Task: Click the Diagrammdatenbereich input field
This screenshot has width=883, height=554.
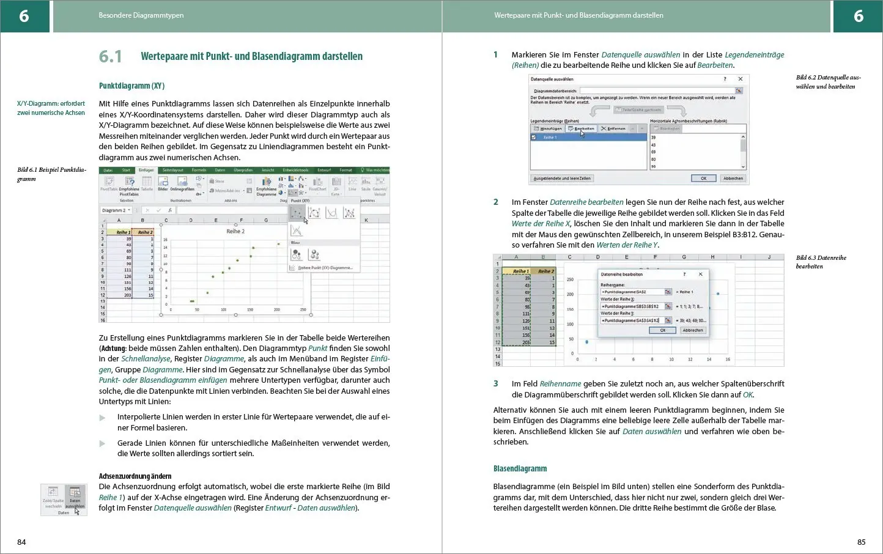Action: coord(657,90)
